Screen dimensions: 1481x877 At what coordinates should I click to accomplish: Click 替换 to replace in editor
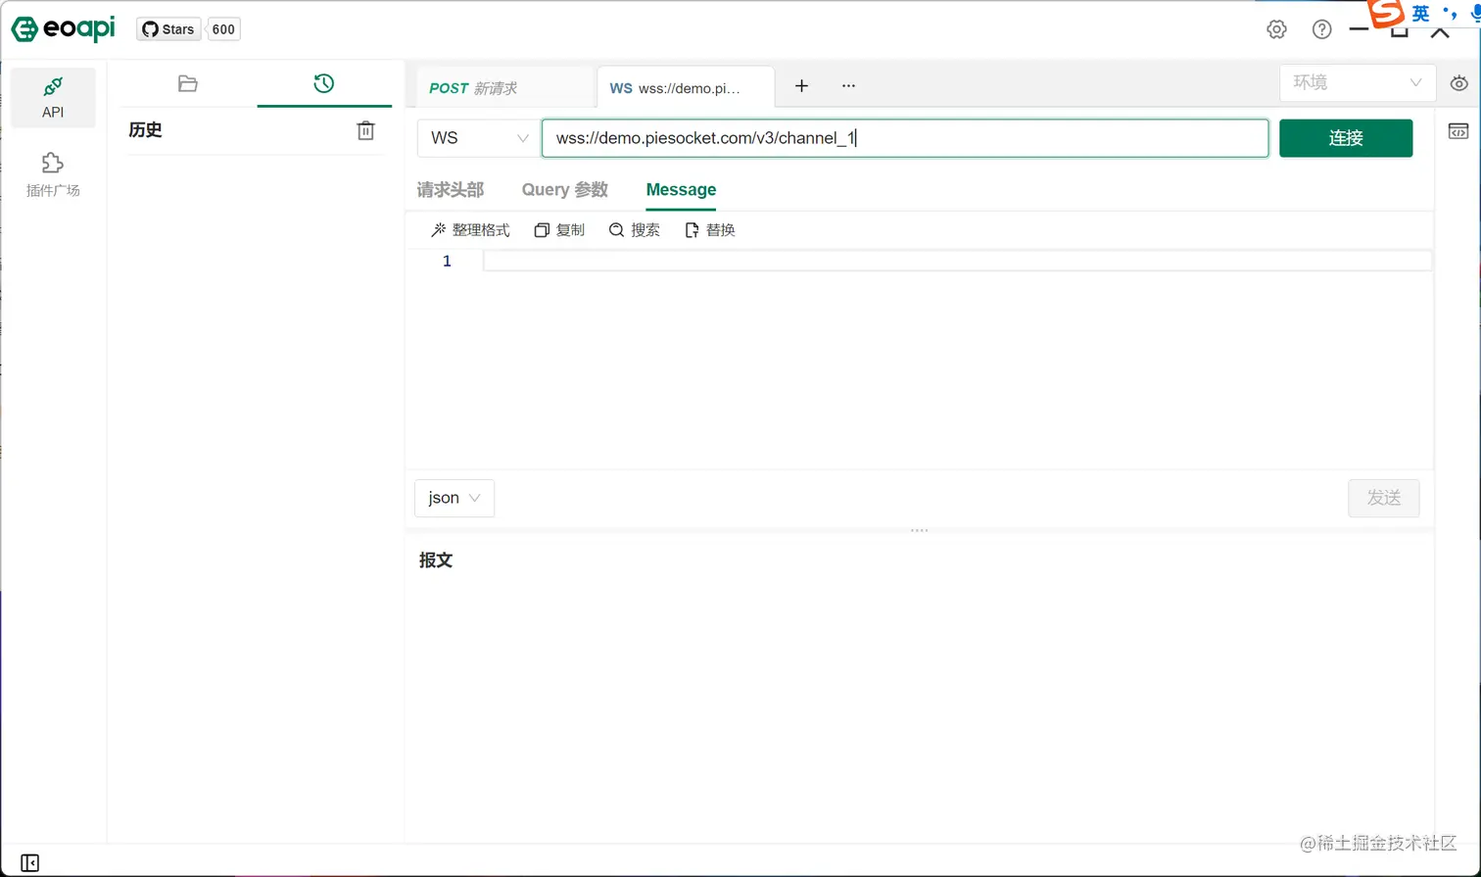coord(710,230)
